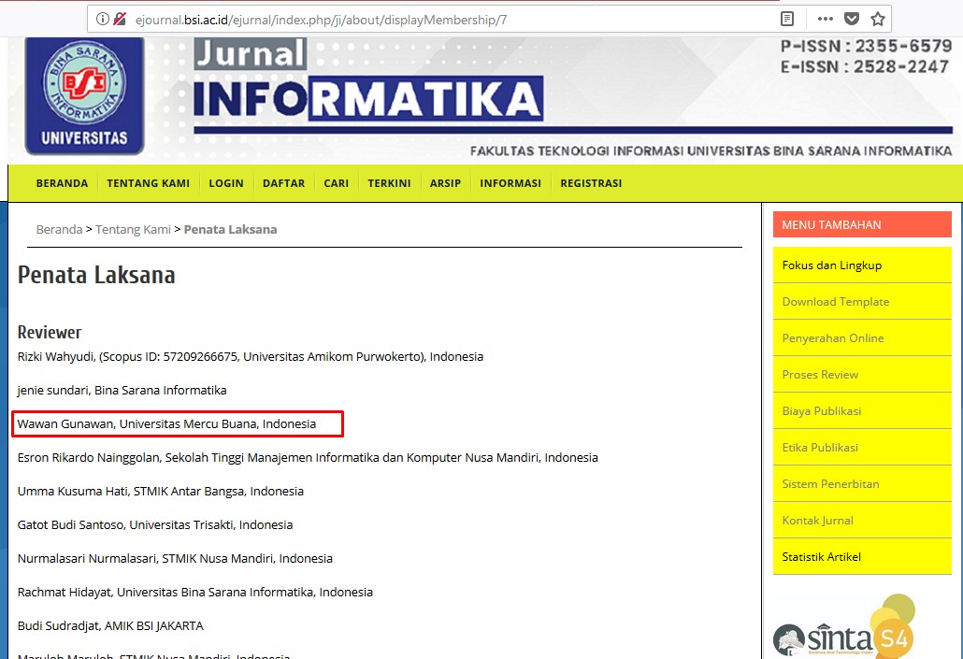Click reviewer Rizki Wahyudi entry
Viewport: 963px width, 659px height.
[250, 356]
